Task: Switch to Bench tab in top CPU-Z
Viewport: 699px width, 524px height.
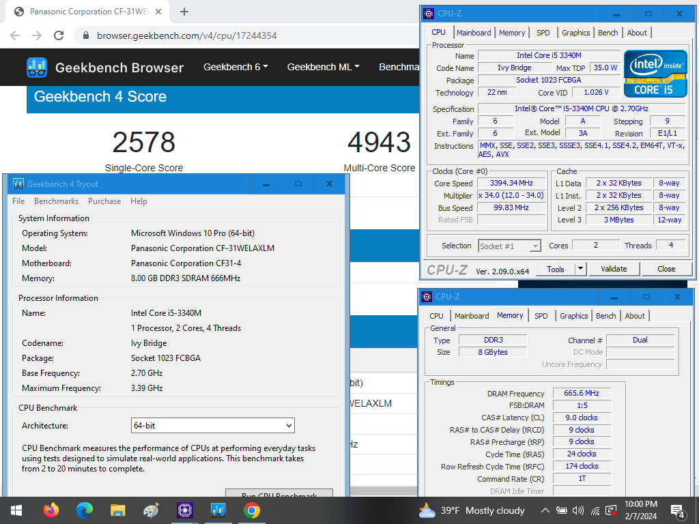Action: point(608,33)
